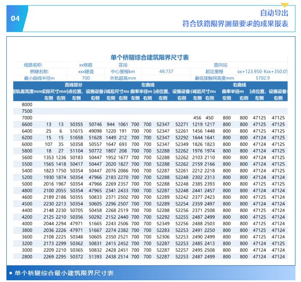The image size is (301, 282).
Task: Click the footer caption 单个桥隧综合最小建筑限界尺寸表
Action: 64,273
